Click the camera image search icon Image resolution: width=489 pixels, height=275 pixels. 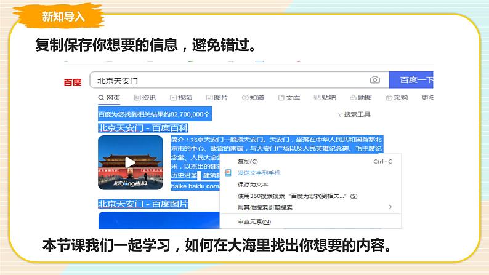tap(374, 80)
